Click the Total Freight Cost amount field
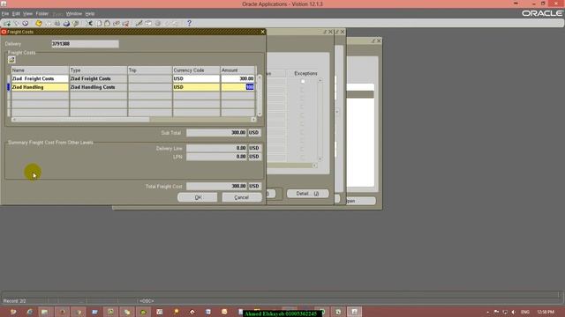The width and height of the screenshot is (565, 317). [x=216, y=186]
